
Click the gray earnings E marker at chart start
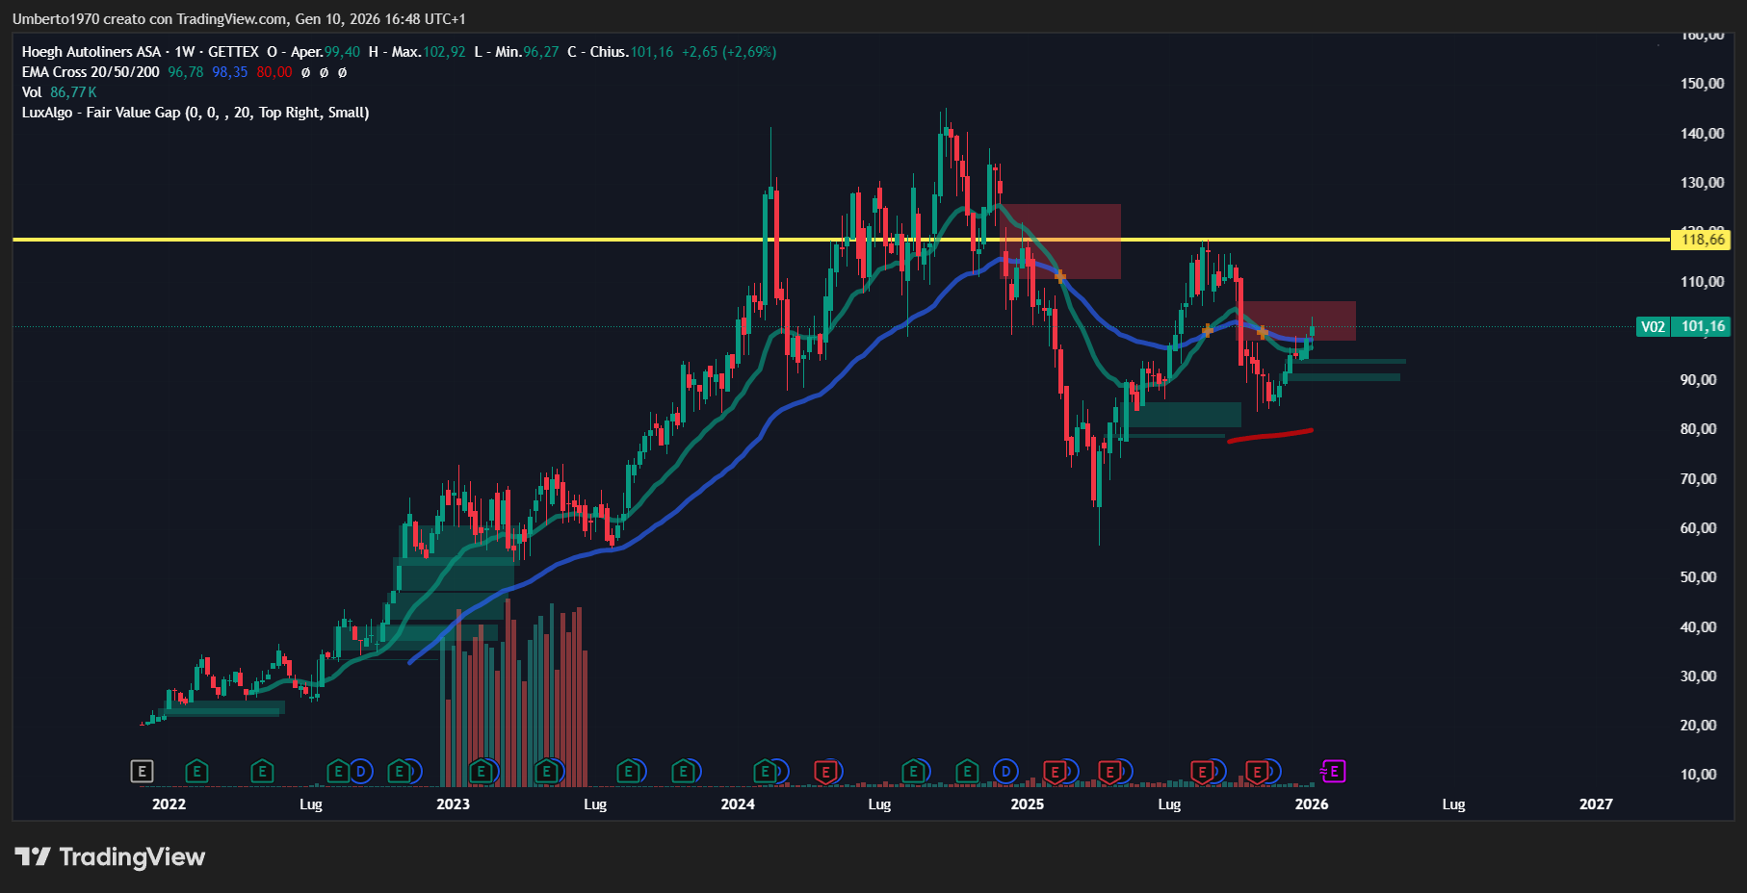pyautogui.click(x=142, y=771)
